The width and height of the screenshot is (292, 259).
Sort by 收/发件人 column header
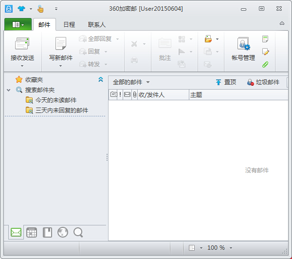[163, 94]
